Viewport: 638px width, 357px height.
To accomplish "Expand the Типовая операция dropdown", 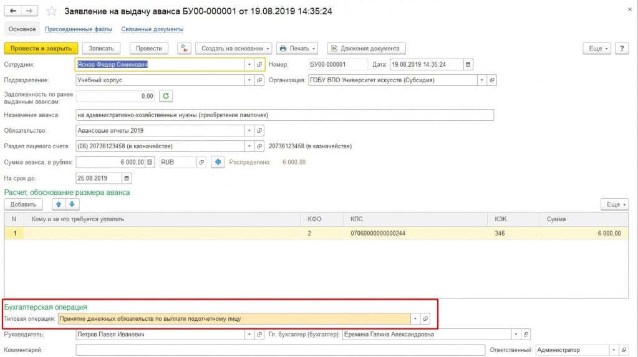I will pyautogui.click(x=415, y=318).
